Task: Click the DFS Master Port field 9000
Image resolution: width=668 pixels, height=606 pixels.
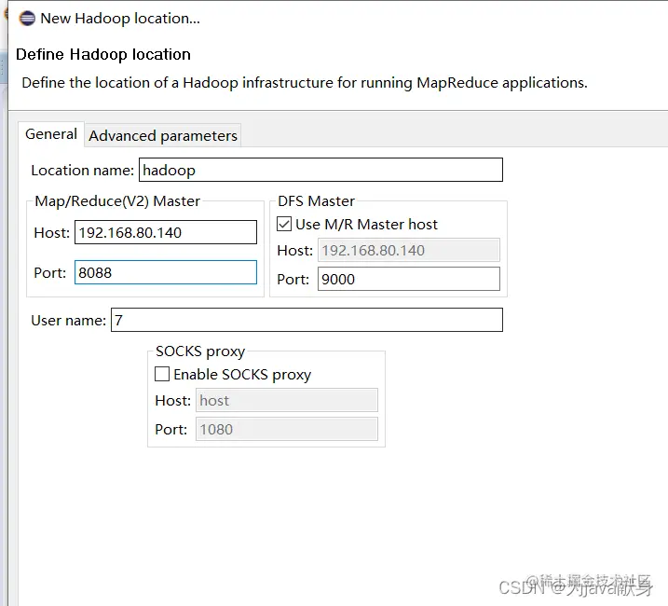Action: [x=409, y=279]
